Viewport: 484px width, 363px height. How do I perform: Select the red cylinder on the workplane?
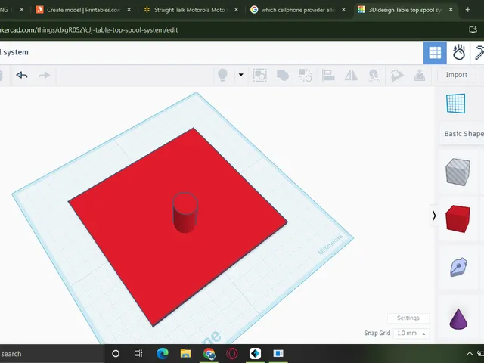[185, 213]
